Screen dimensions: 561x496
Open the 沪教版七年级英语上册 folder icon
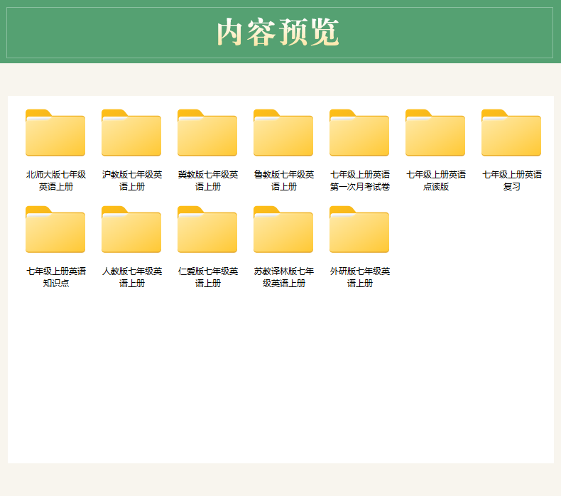tap(131, 132)
